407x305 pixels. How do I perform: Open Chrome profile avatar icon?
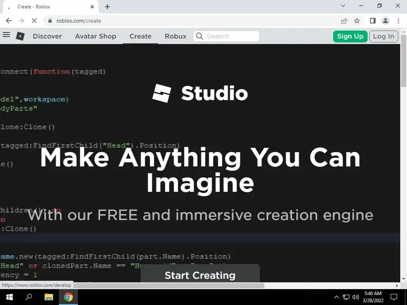(386, 21)
